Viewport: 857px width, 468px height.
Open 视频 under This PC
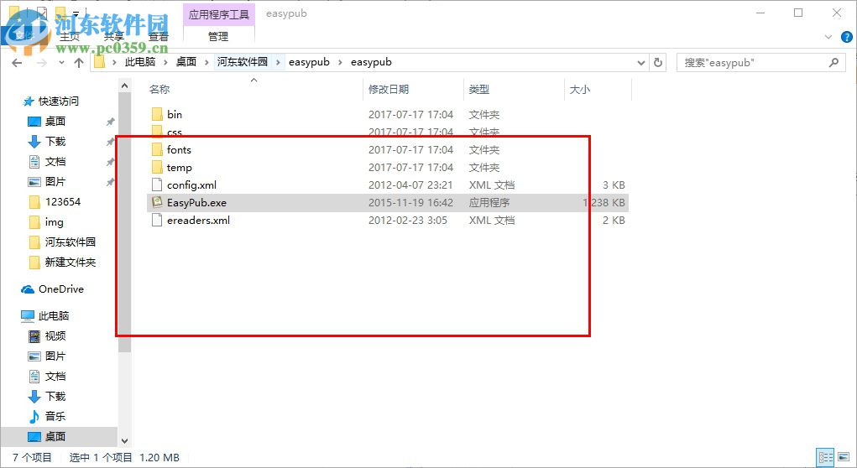coord(55,335)
